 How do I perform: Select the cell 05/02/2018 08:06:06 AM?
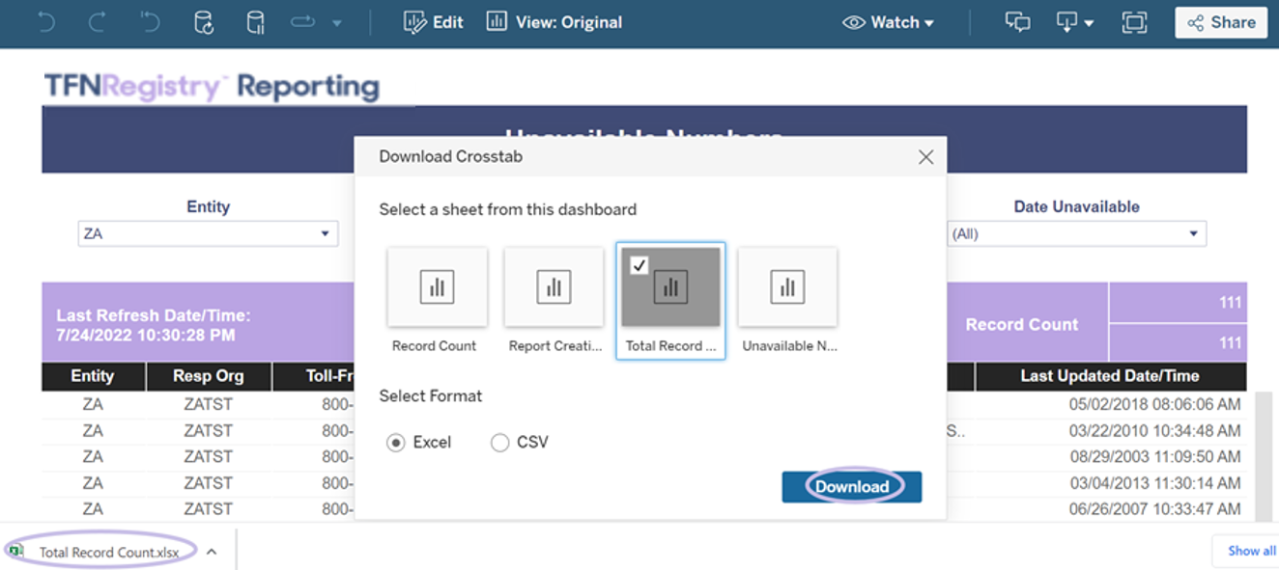pyautogui.click(x=1155, y=405)
